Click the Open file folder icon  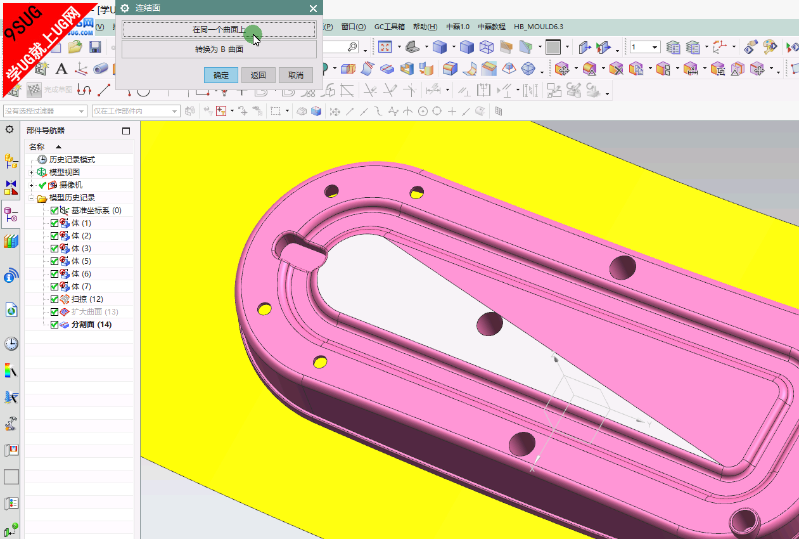pyautogui.click(x=75, y=46)
